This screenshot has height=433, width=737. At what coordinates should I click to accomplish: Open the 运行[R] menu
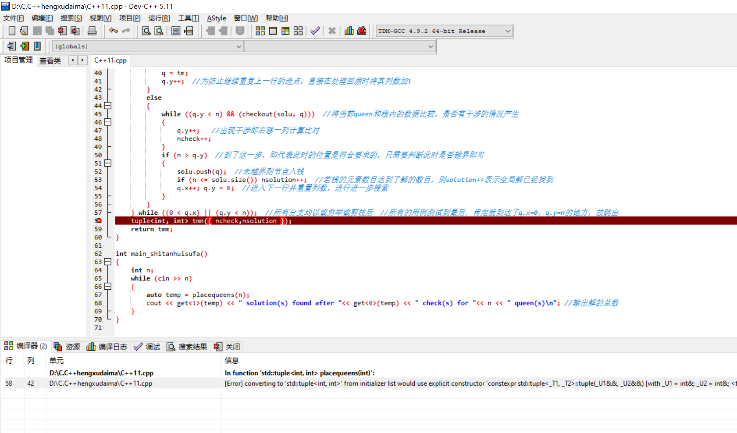tap(159, 18)
